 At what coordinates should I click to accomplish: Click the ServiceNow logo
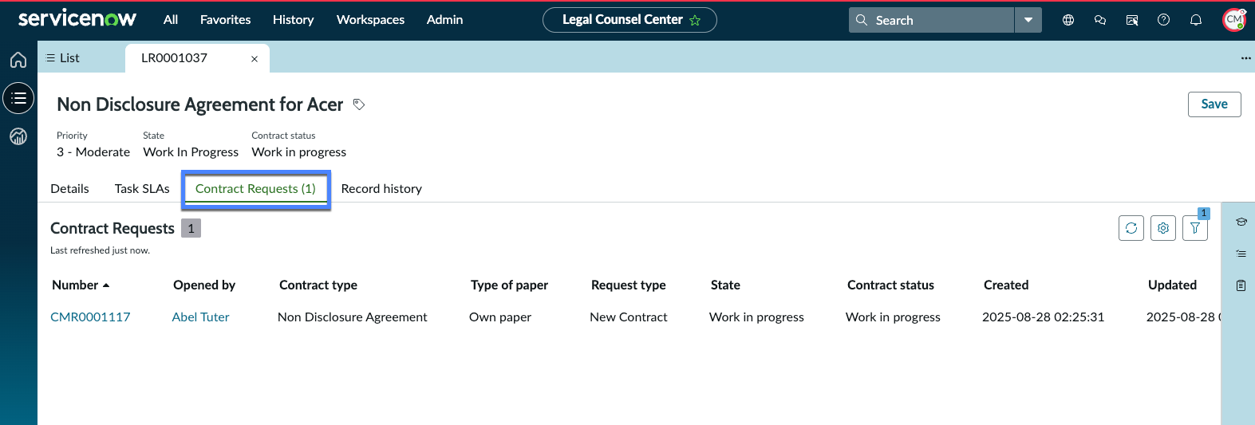[77, 18]
